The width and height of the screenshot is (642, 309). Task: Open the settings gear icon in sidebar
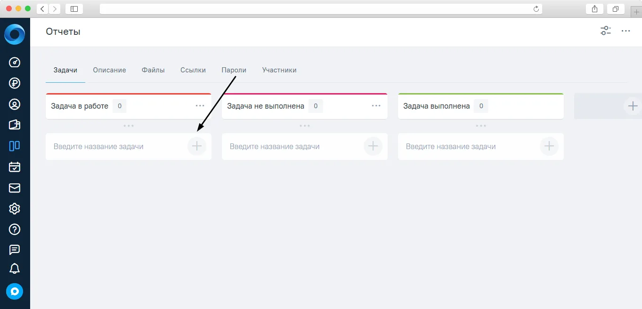point(15,208)
